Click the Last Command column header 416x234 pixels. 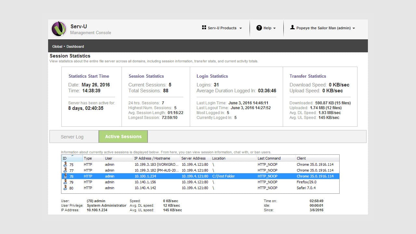click(x=269, y=158)
